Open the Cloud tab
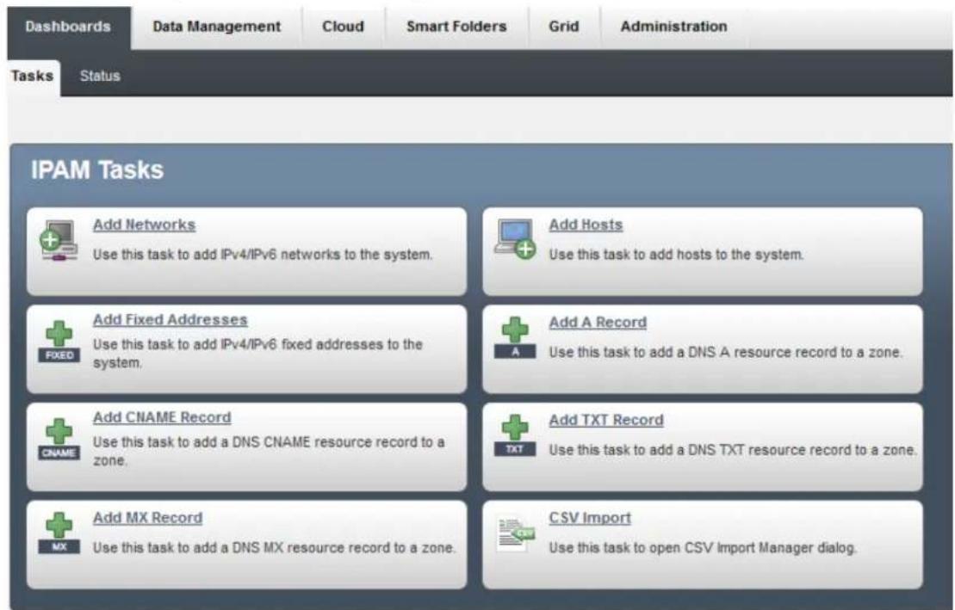 pos(343,27)
